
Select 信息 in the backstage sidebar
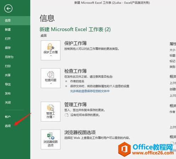coord(15,21)
